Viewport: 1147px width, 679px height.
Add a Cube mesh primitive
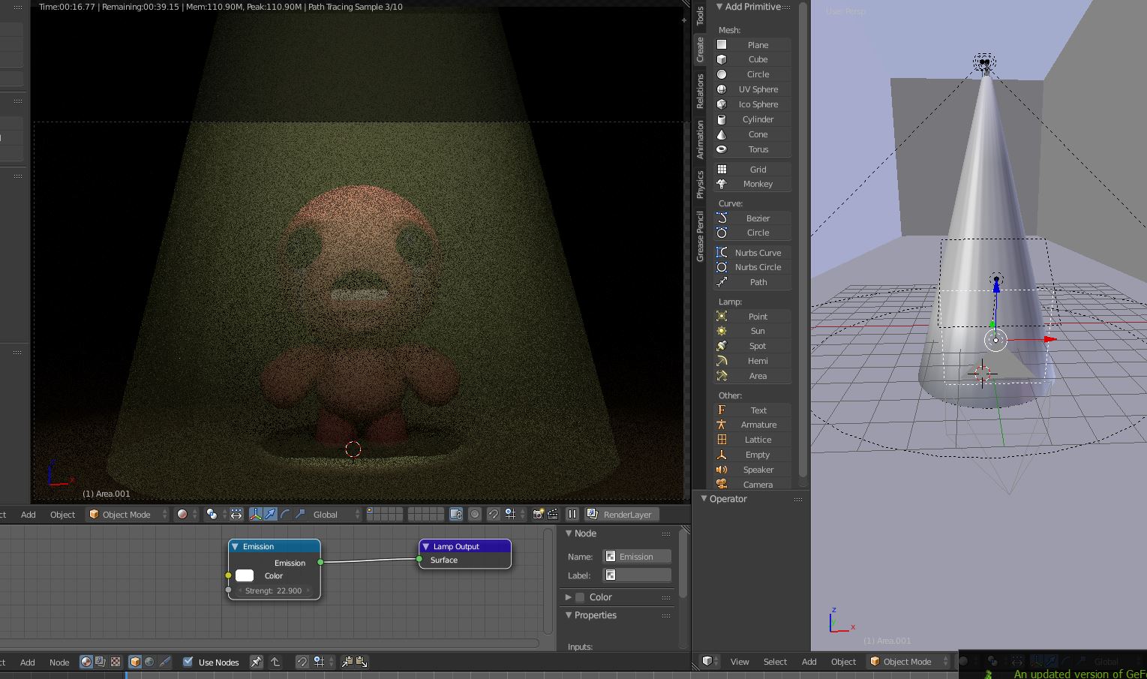[752, 59]
